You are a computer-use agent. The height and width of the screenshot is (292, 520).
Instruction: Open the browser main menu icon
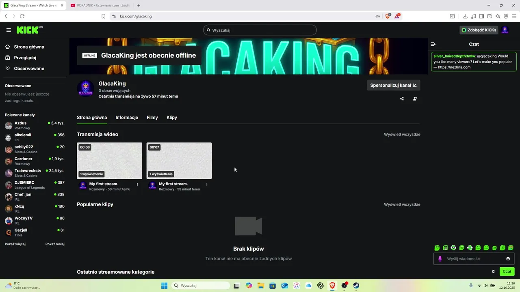pos(514,16)
